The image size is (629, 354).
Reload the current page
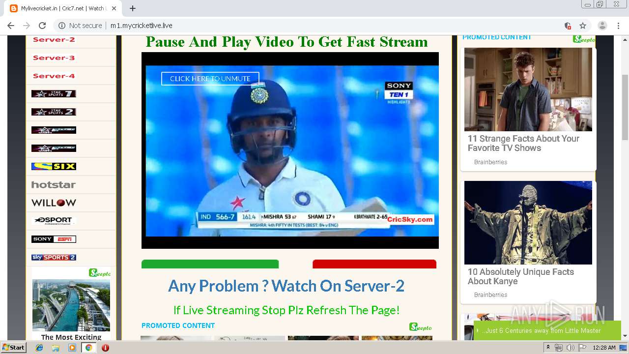[x=42, y=26]
